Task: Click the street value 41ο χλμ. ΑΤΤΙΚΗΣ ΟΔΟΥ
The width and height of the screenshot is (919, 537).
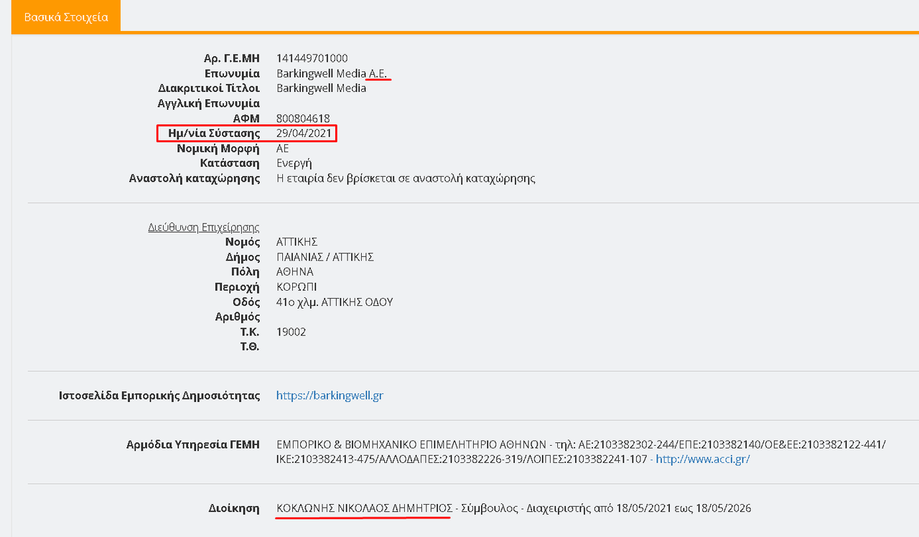Action: click(335, 302)
